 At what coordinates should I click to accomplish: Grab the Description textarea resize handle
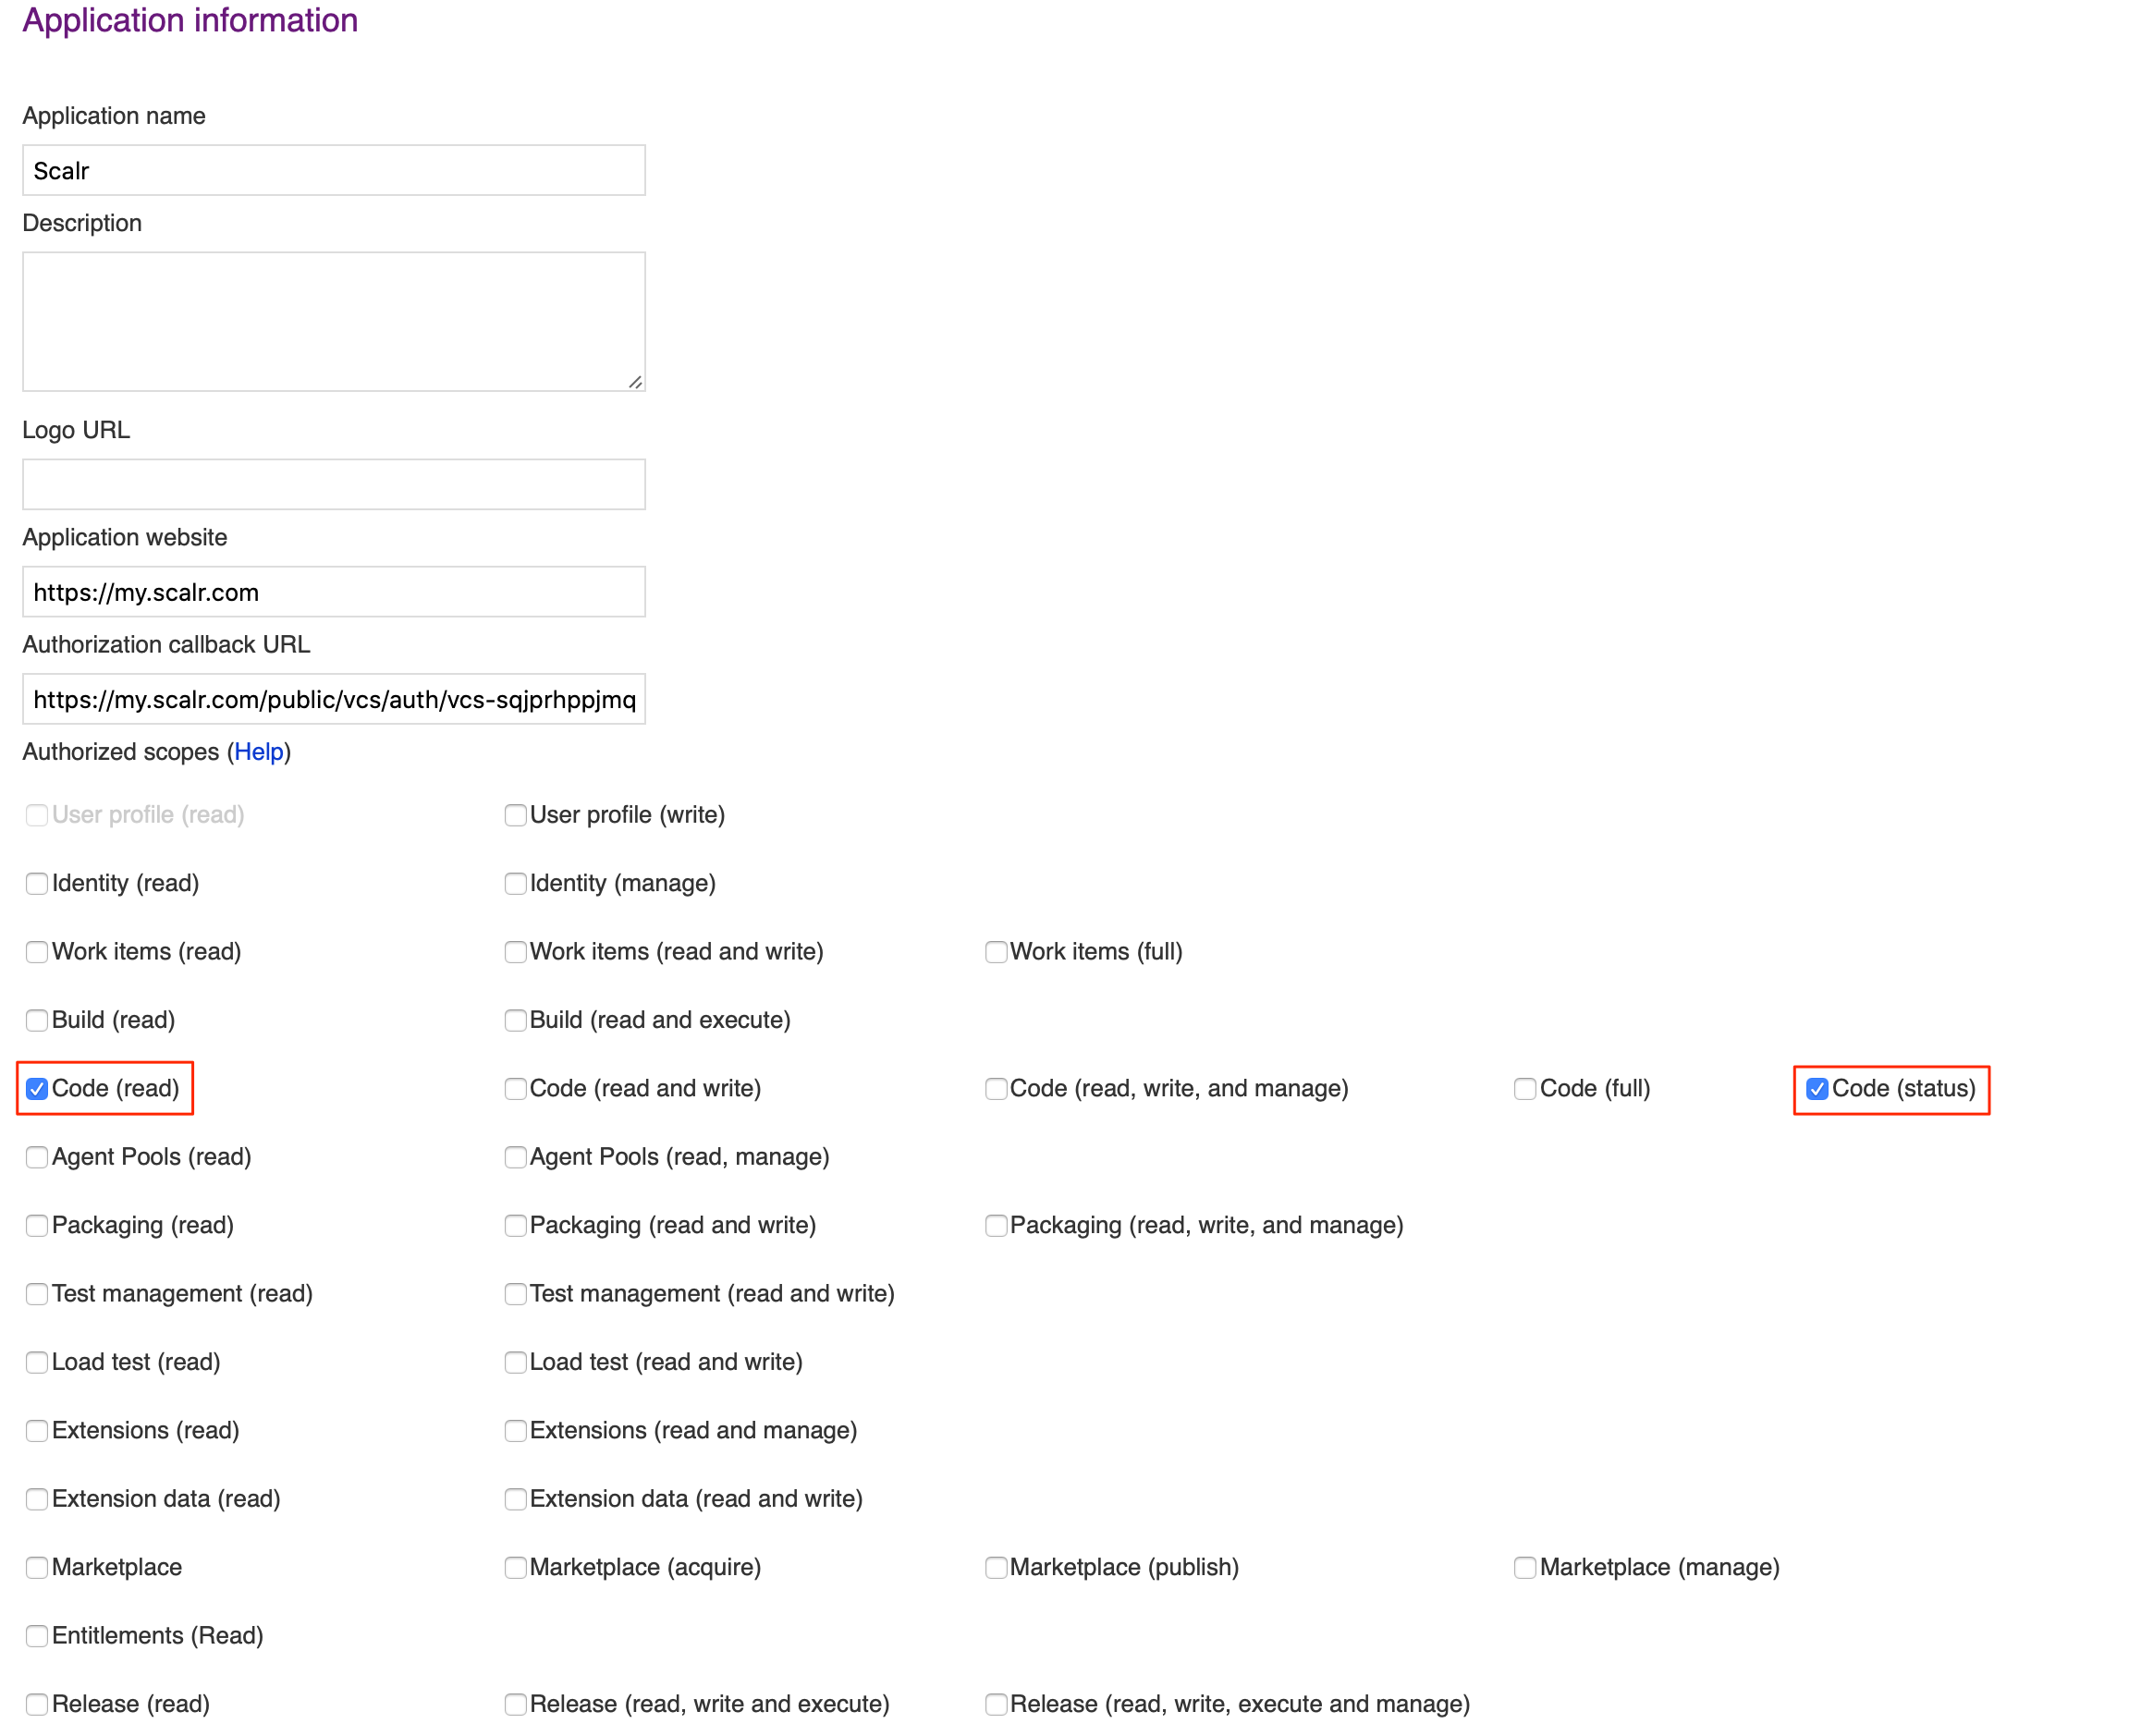click(x=635, y=382)
